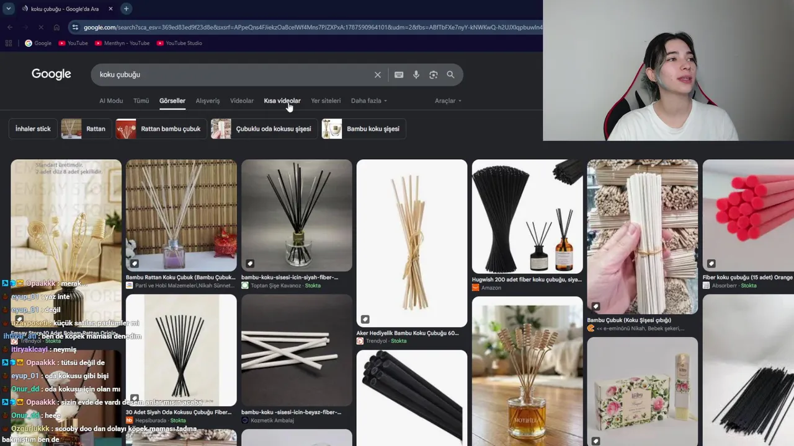Open the Bambu Rattan Koku Çubuk image
This screenshot has height=446, width=794.
pos(181,216)
